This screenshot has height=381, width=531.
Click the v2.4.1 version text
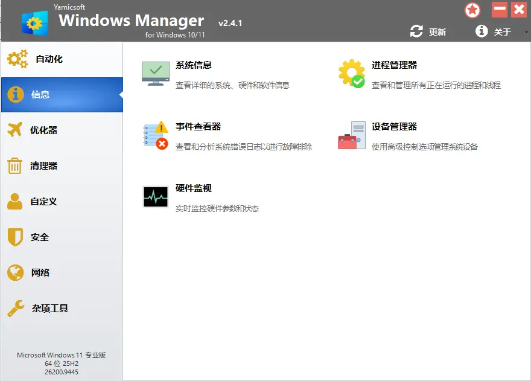click(231, 23)
